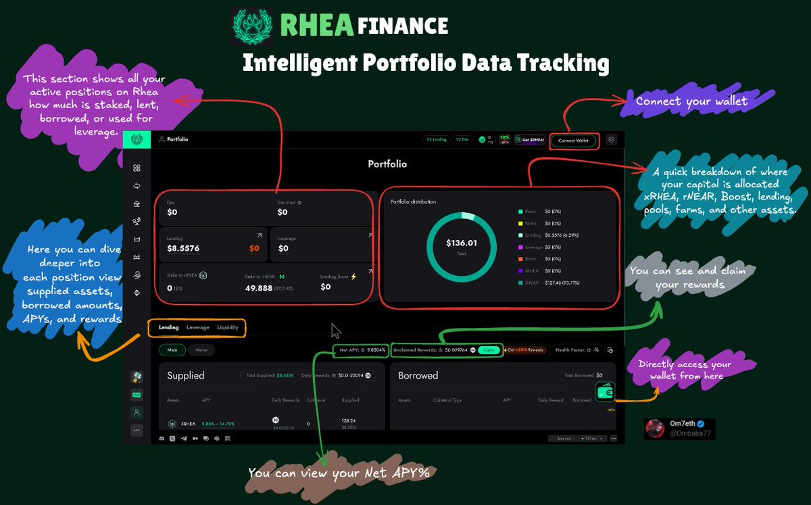811x505 pixels.
Task: Click the Stake to rNEAR amount 49.888
Action: tap(258, 288)
